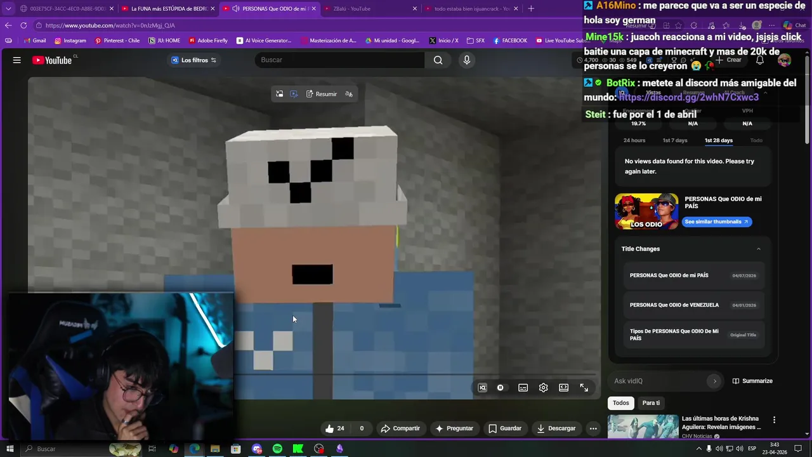Open the SFX bookmarks folder

pyautogui.click(x=475, y=41)
